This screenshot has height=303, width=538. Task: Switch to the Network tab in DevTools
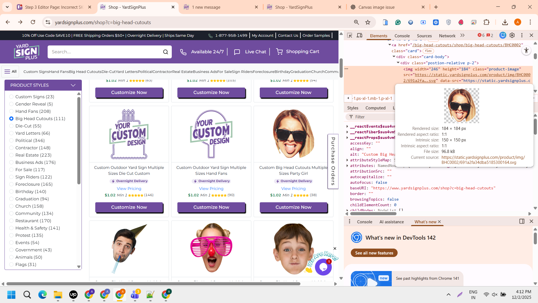coord(447,36)
